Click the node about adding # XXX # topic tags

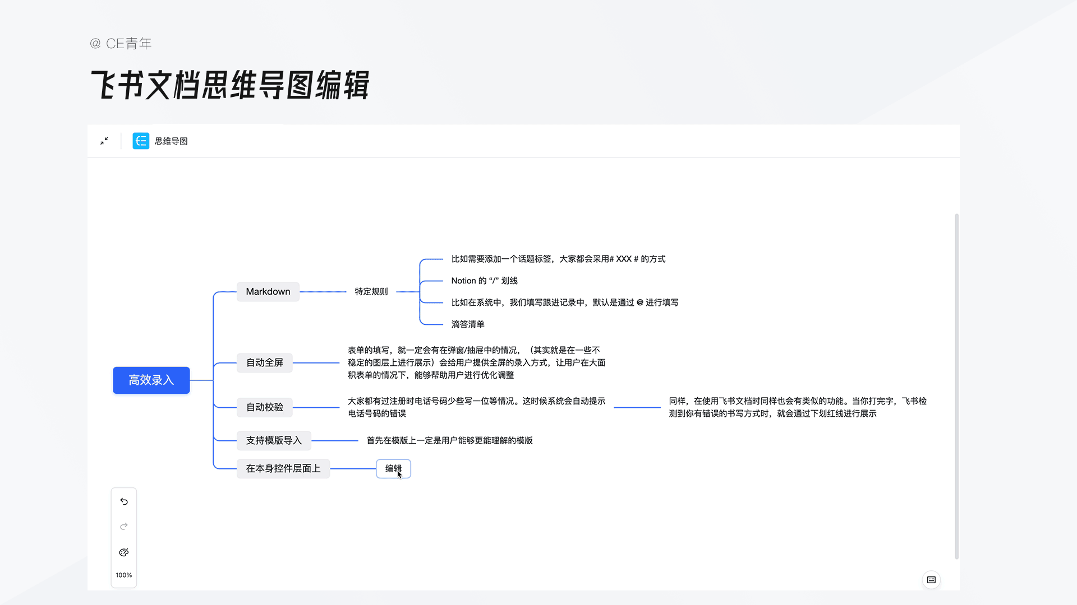tap(559, 259)
